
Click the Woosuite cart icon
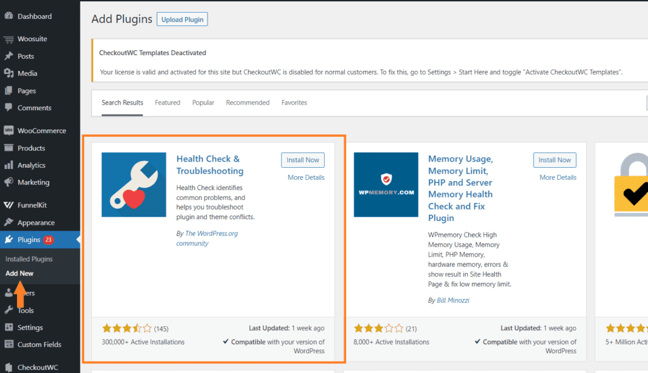[x=9, y=39]
